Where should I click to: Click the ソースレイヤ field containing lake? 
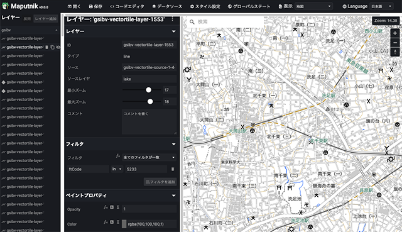[149, 79]
